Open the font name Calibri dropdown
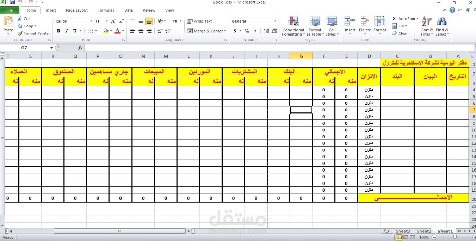Viewport: 476px width, 241px height. click(x=92, y=21)
